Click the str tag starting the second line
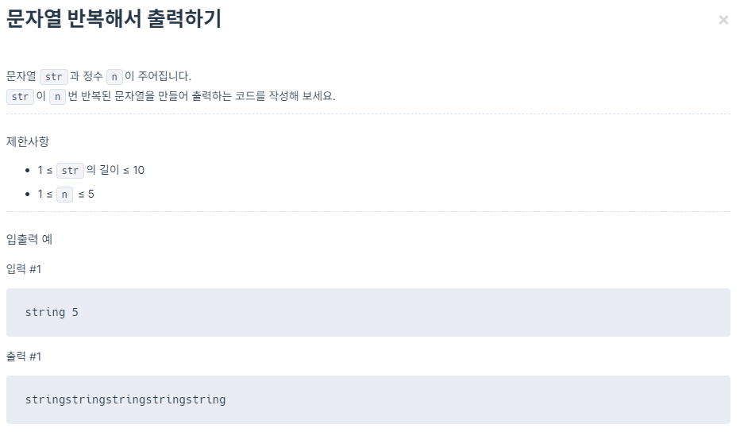Image resolution: width=740 pixels, height=432 pixels. click(20, 96)
